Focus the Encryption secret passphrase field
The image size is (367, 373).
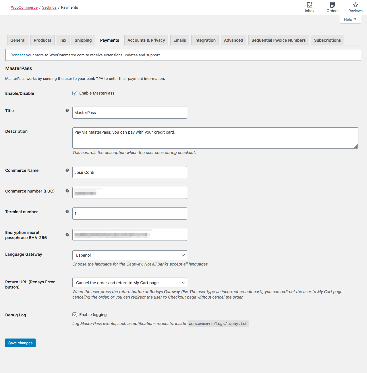pos(130,235)
